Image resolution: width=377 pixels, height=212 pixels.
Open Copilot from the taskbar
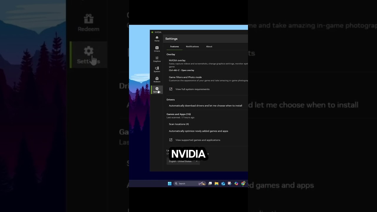[236, 183]
